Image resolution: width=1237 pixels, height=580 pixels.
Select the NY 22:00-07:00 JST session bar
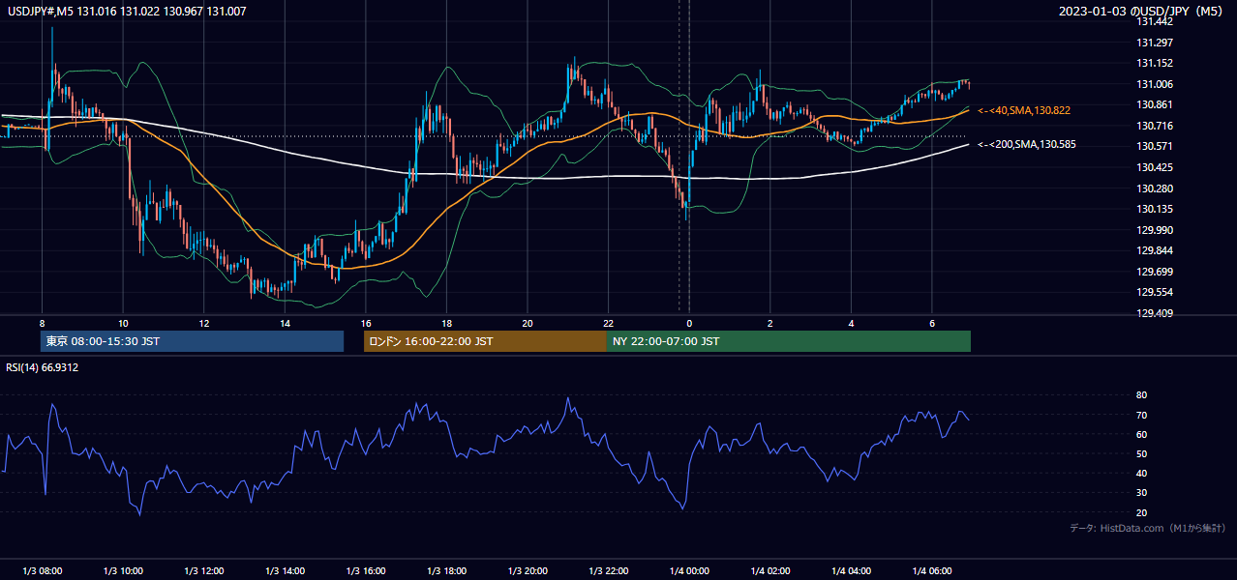[x=789, y=341]
